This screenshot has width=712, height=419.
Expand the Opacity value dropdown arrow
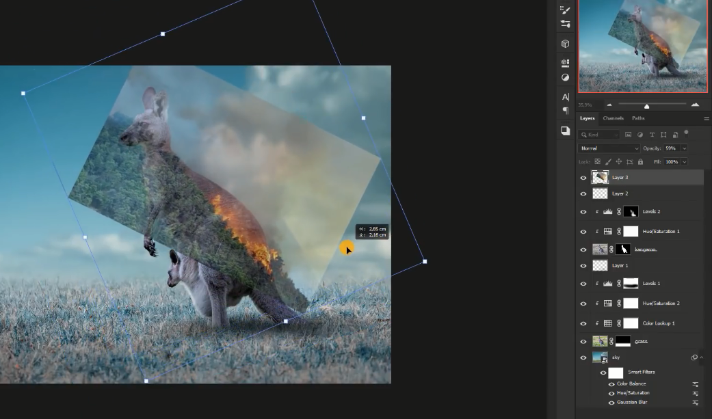tap(684, 148)
